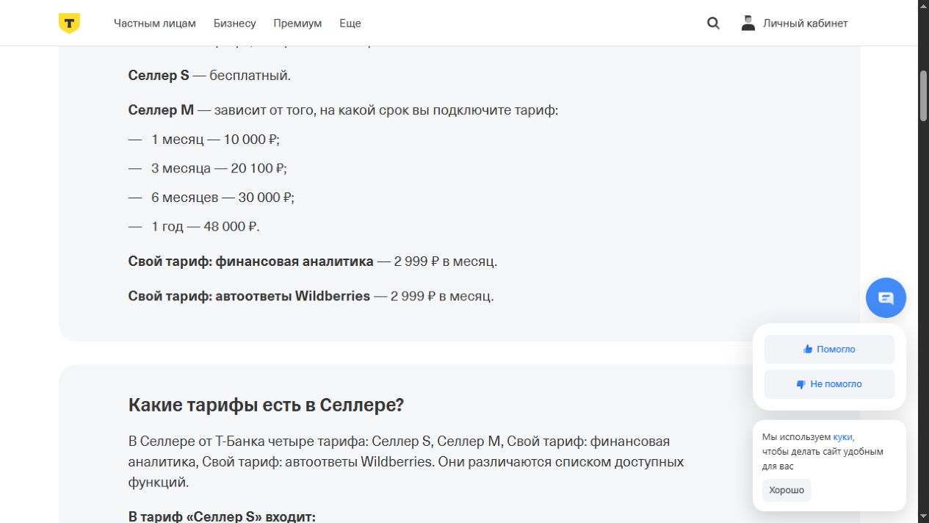Follow the куки link
The image size is (929, 523).
(842, 437)
